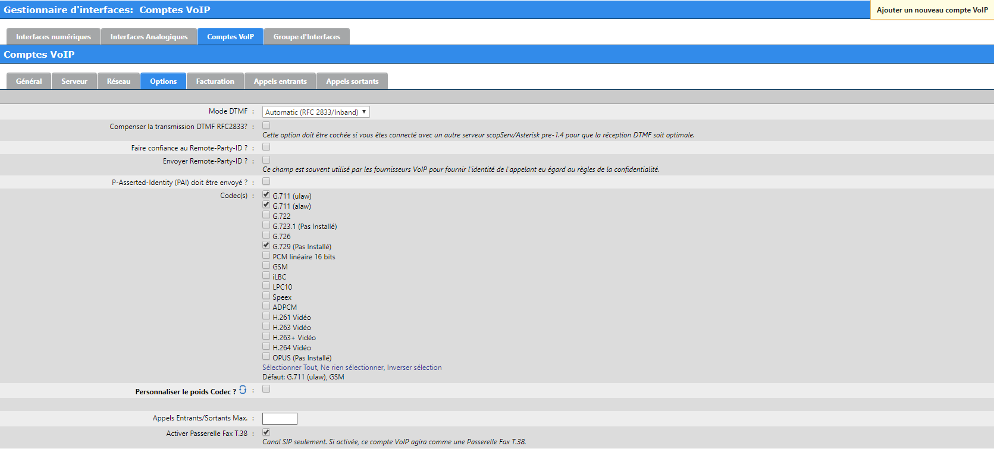Check PCM linéaire 16 bits codec
Image resolution: width=994 pixels, height=449 pixels.
pos(266,256)
